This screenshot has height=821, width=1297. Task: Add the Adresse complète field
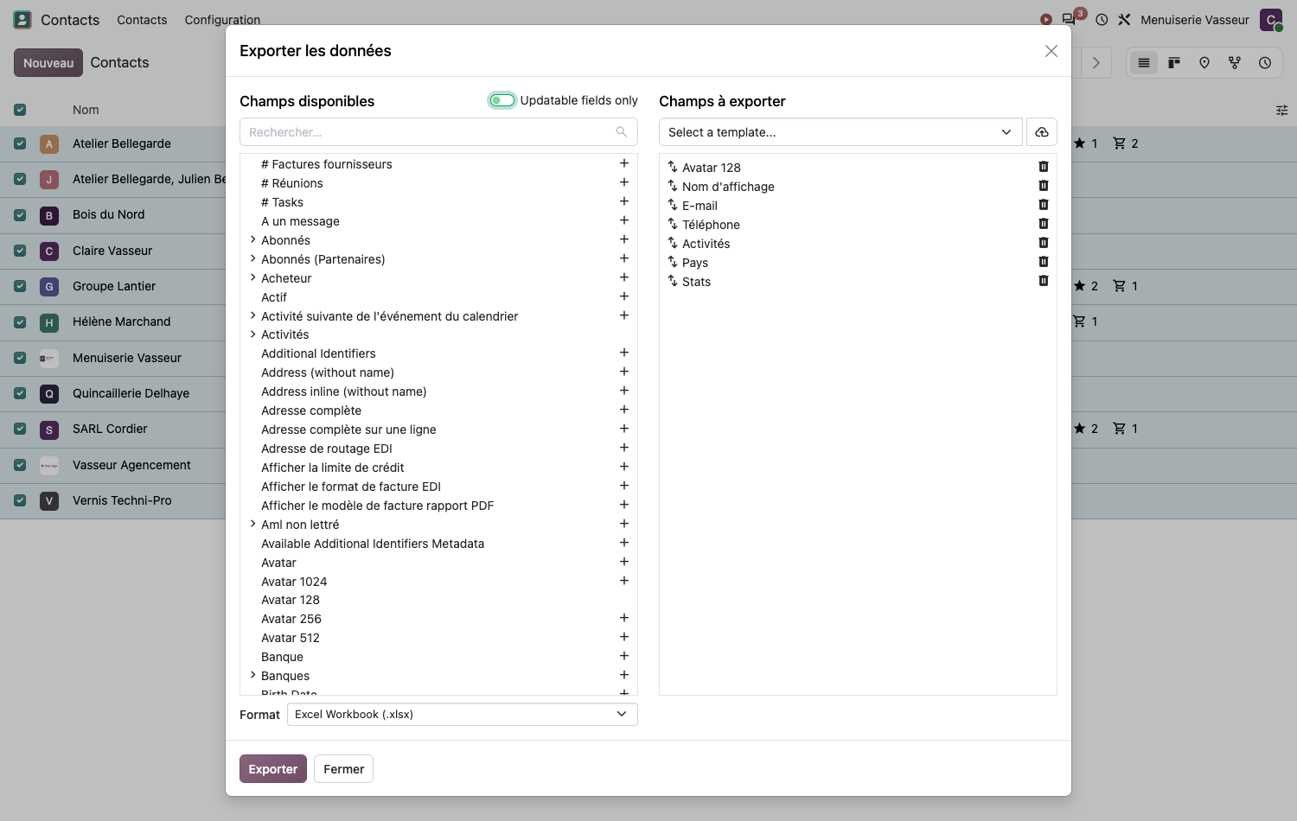[x=623, y=410]
